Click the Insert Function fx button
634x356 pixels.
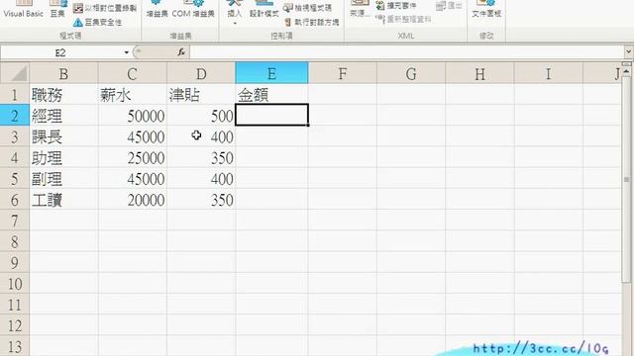click(181, 52)
